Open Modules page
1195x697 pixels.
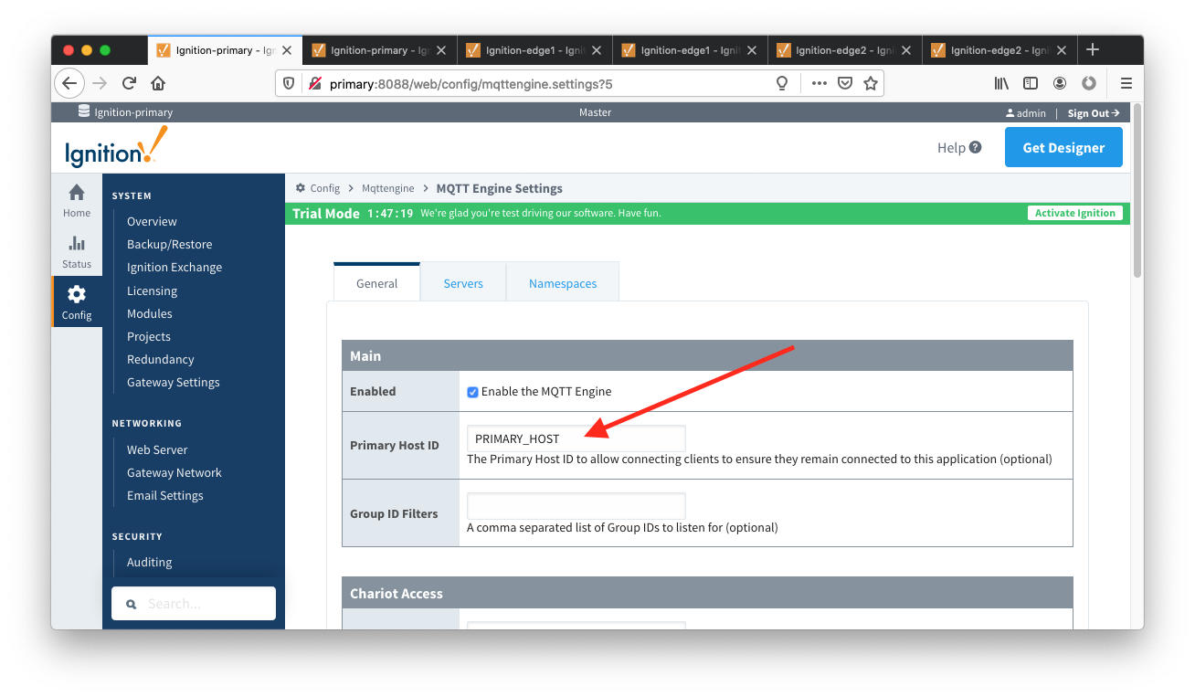tap(150, 313)
